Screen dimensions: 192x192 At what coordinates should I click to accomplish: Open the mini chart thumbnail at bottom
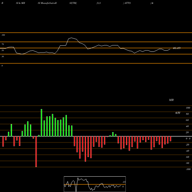tap(95, 184)
